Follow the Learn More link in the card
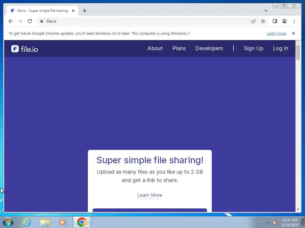This screenshot has width=305, height=228. pyautogui.click(x=150, y=195)
